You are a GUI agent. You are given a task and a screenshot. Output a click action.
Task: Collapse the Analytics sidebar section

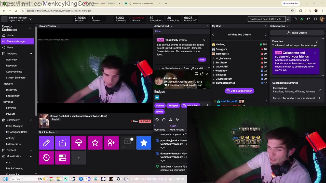tap(31, 53)
